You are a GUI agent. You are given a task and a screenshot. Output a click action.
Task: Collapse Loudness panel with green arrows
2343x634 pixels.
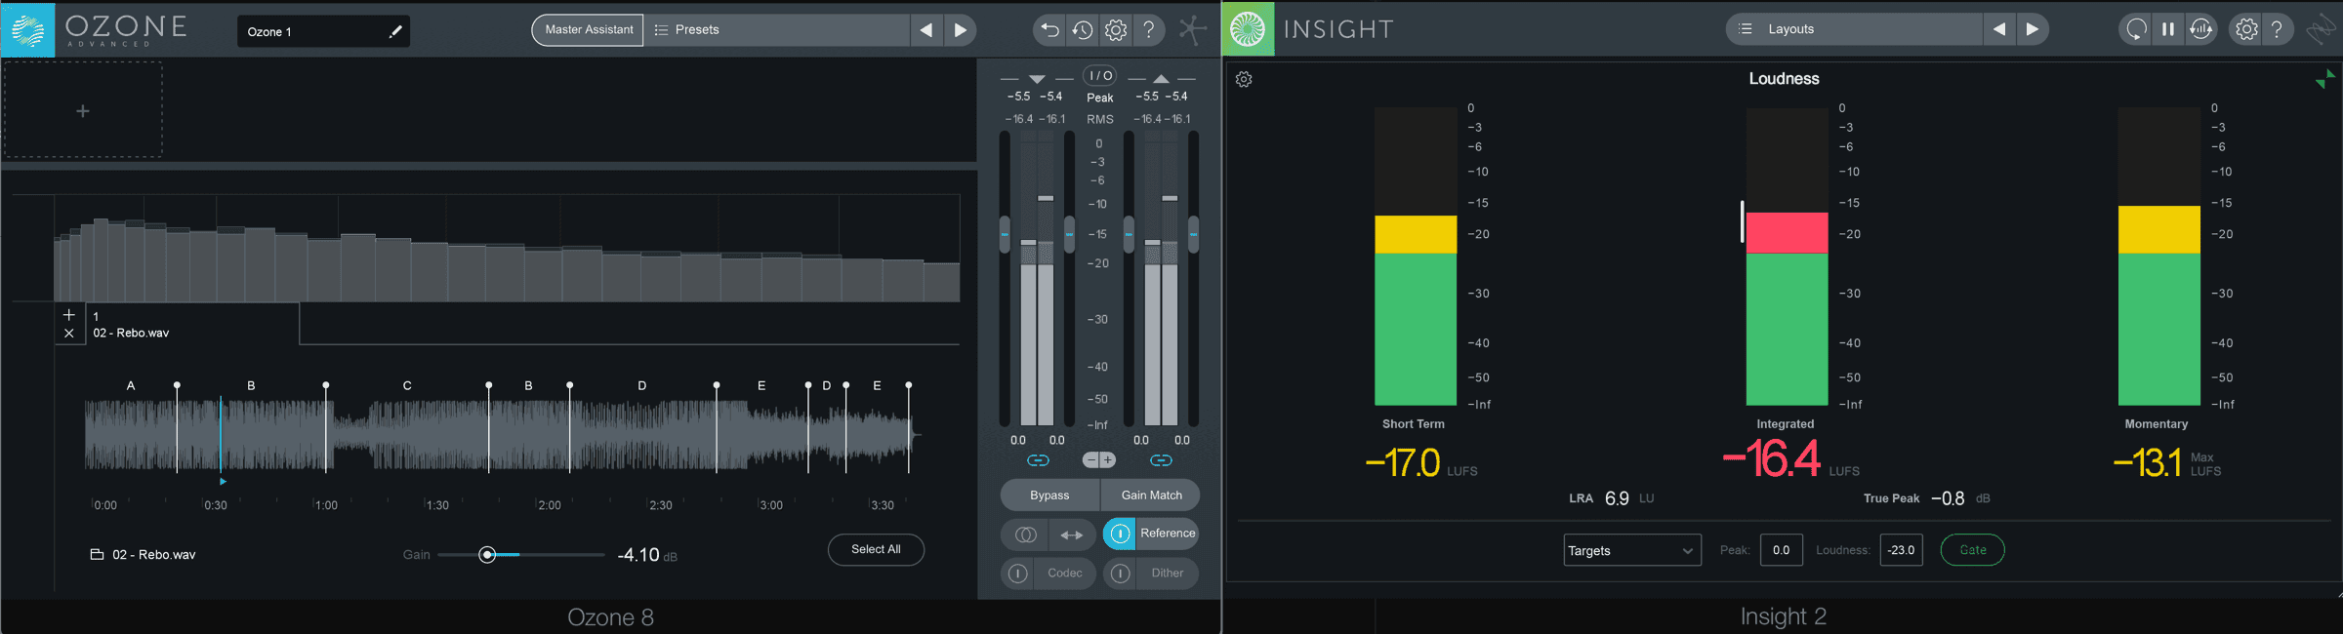[2325, 79]
